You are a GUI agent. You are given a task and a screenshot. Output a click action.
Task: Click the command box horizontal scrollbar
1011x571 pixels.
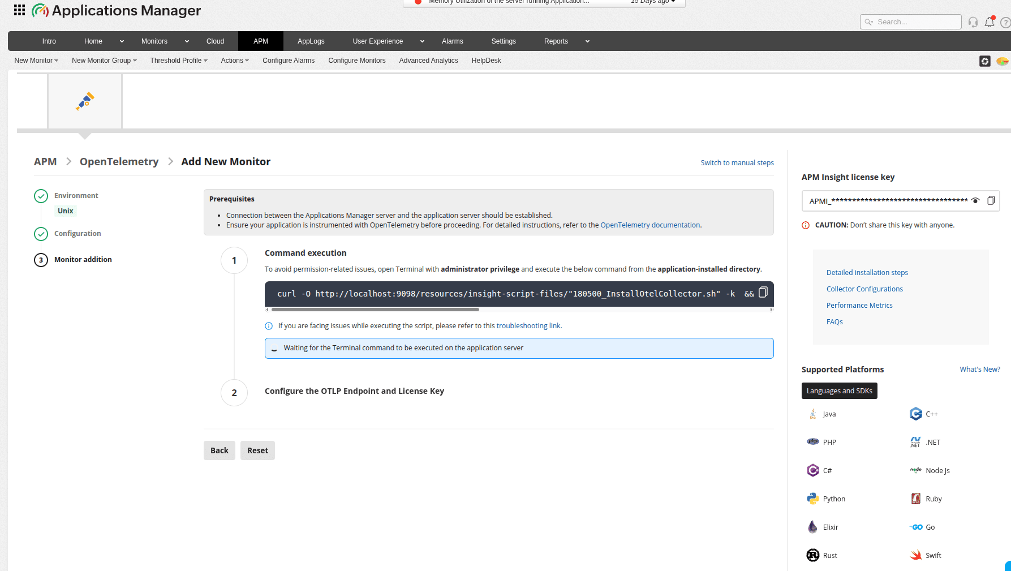point(375,310)
